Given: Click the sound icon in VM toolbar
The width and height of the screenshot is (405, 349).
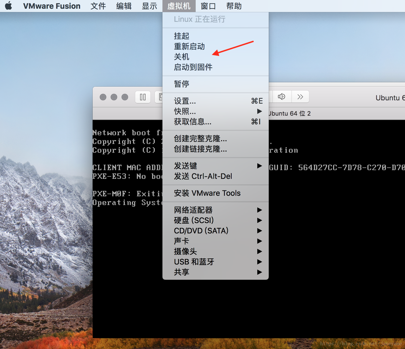Looking at the screenshot, I should pos(282,97).
